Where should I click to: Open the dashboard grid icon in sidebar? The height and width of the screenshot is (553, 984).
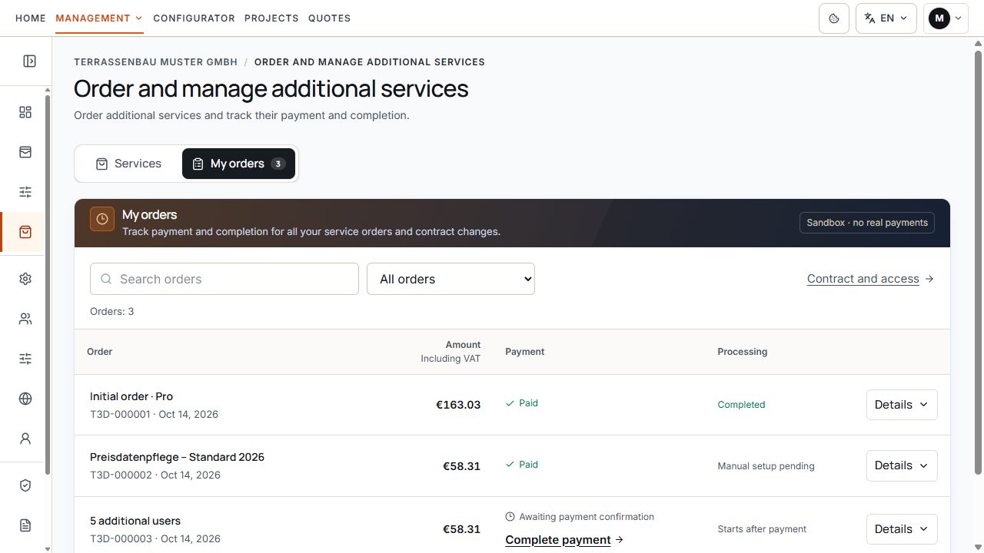coord(25,112)
